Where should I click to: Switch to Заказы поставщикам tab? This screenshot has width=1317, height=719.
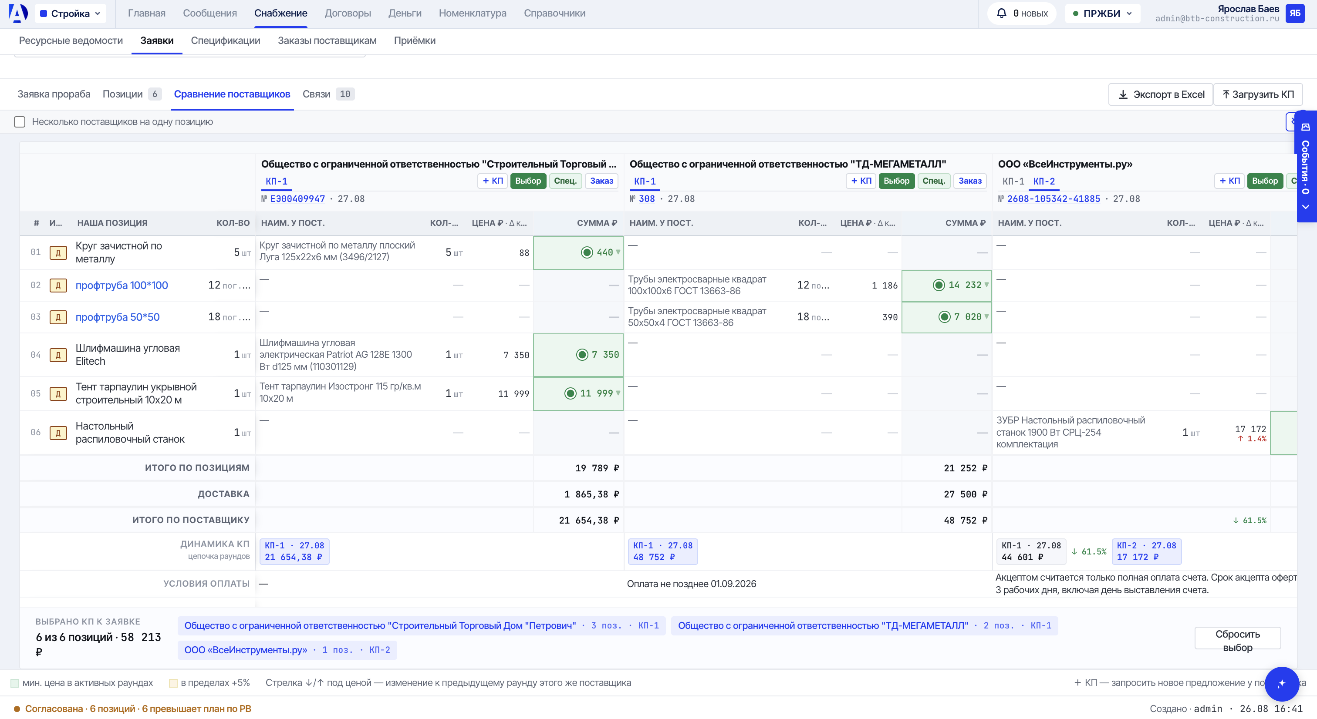[327, 41]
